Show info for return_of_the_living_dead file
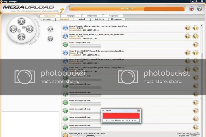The height and width of the screenshot is (137, 206). [x=65, y=36]
